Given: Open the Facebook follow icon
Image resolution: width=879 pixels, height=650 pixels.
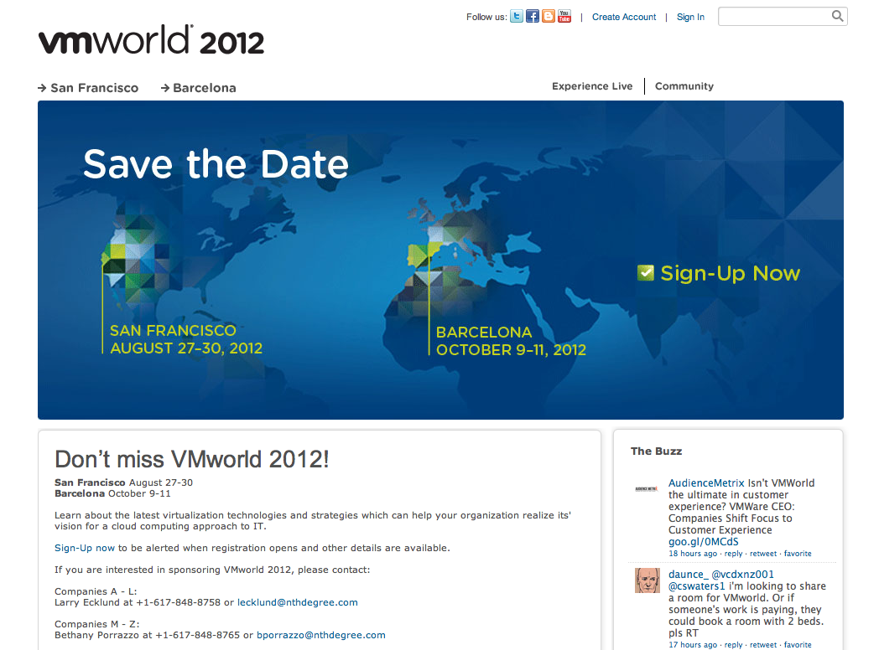Looking at the screenshot, I should click(x=532, y=16).
